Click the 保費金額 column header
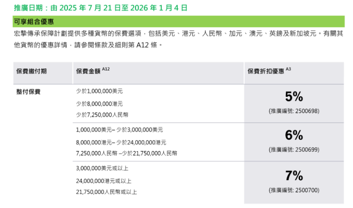Viewport: 353px width, 208px height. 88,71
